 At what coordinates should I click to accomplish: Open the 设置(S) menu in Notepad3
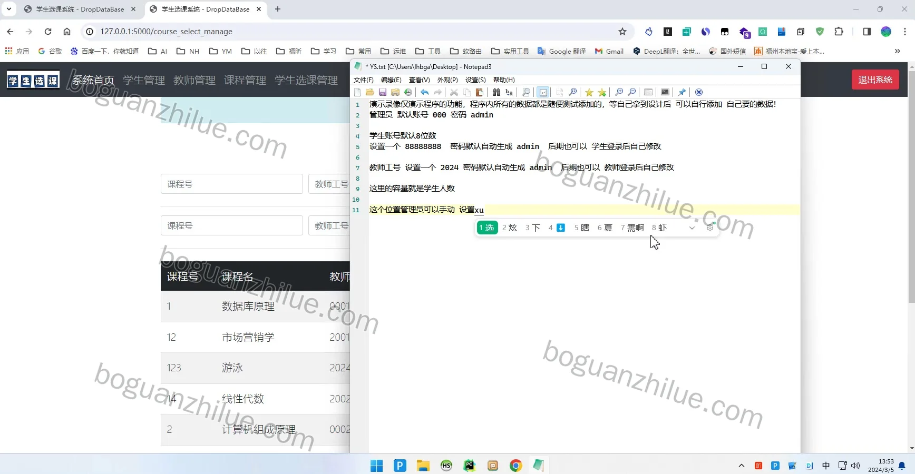tap(475, 80)
